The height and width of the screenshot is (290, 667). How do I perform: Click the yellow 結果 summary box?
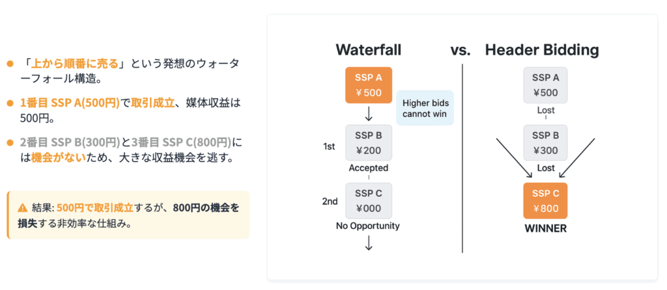[x=128, y=215]
